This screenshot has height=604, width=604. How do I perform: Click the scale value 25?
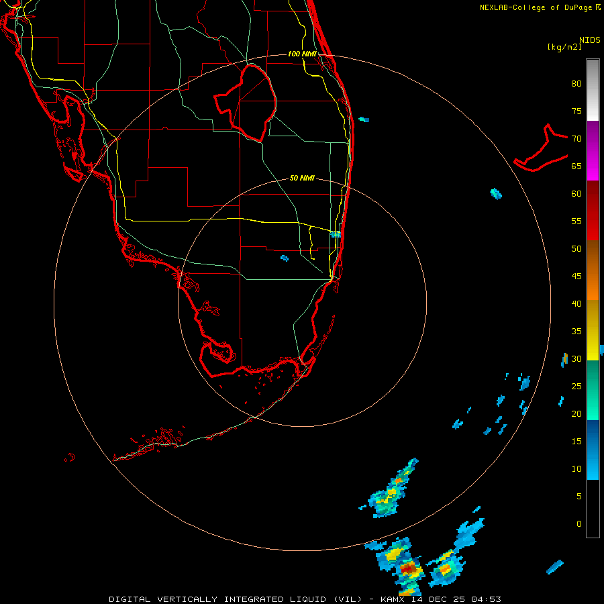(x=576, y=387)
